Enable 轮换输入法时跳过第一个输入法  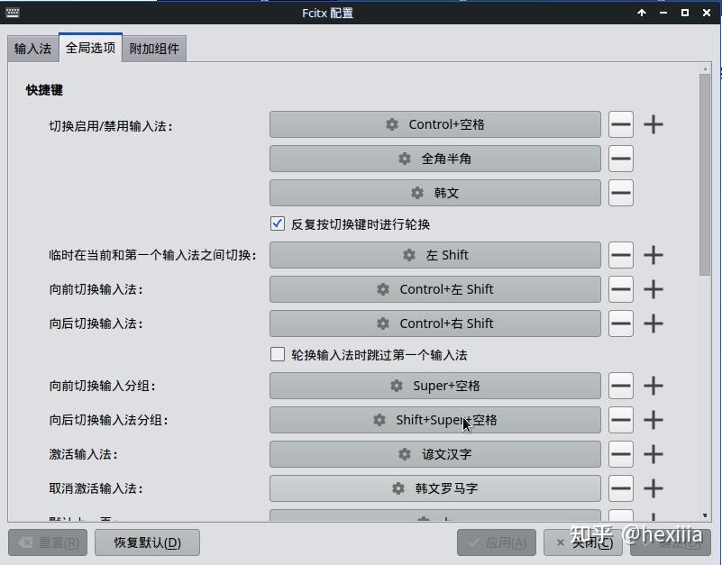tap(278, 354)
